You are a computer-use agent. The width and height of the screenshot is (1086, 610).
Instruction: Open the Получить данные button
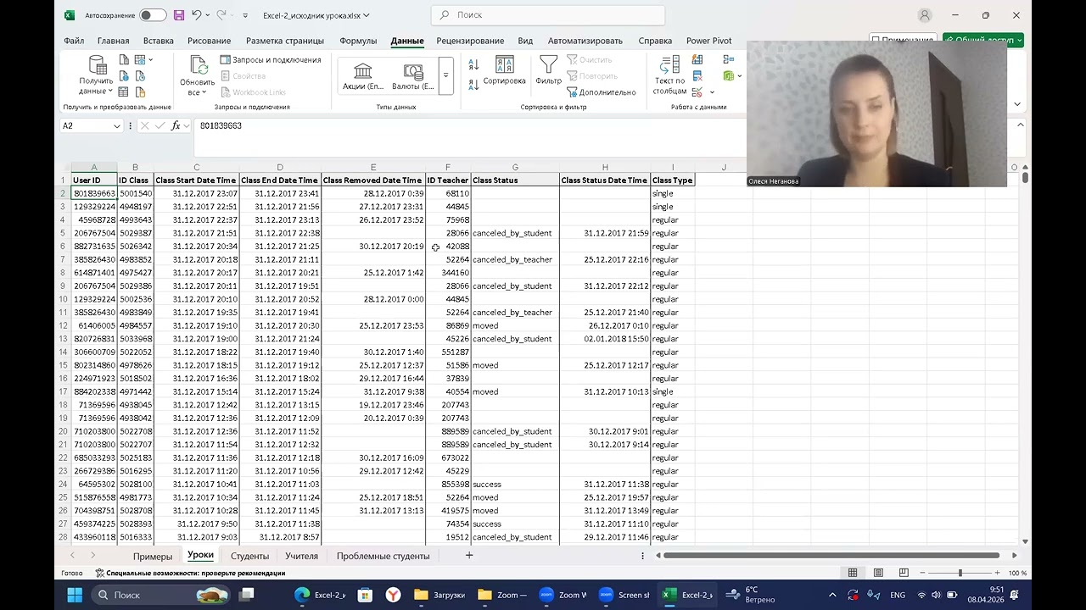[x=97, y=75]
